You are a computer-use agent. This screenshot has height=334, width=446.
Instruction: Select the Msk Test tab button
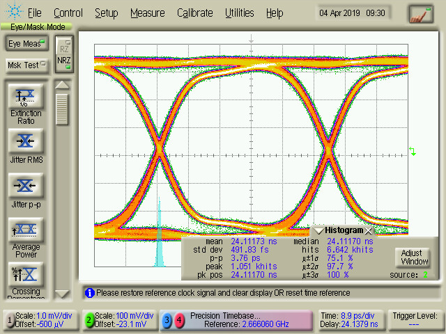coord(26,65)
